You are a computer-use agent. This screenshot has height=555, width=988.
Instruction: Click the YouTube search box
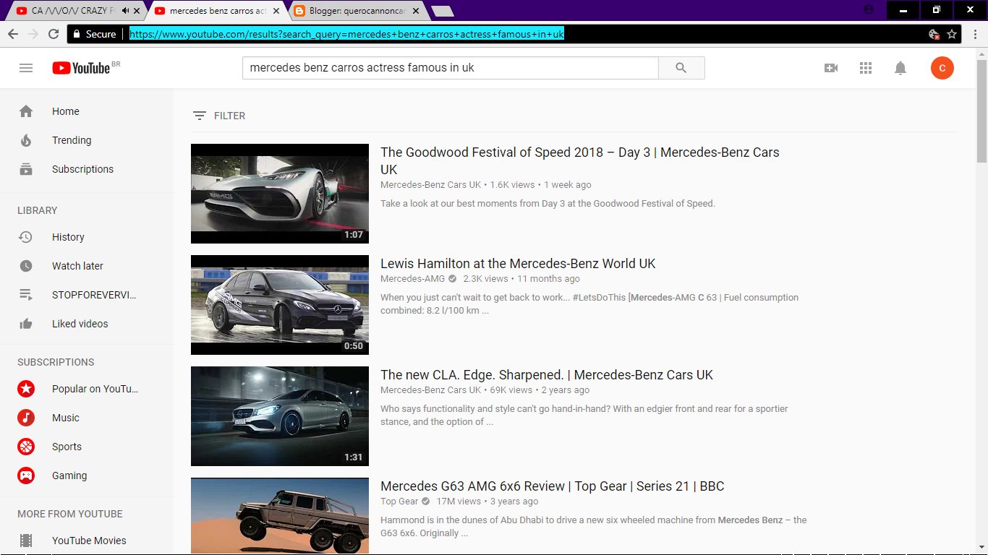450,68
